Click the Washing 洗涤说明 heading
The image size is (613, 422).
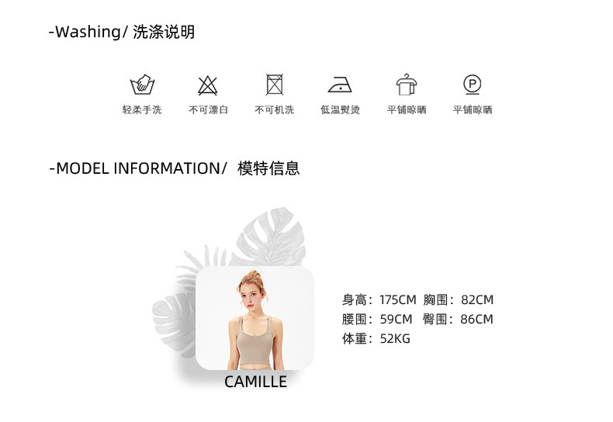pos(122,32)
